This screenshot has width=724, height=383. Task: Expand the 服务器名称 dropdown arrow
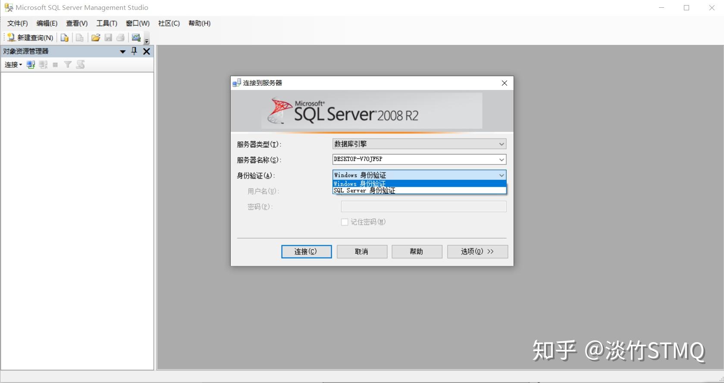(x=501, y=160)
